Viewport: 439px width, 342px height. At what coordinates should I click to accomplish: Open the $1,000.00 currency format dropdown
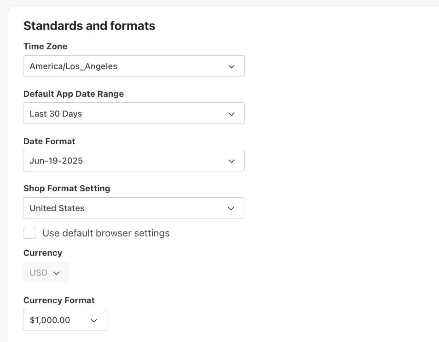pyautogui.click(x=65, y=320)
